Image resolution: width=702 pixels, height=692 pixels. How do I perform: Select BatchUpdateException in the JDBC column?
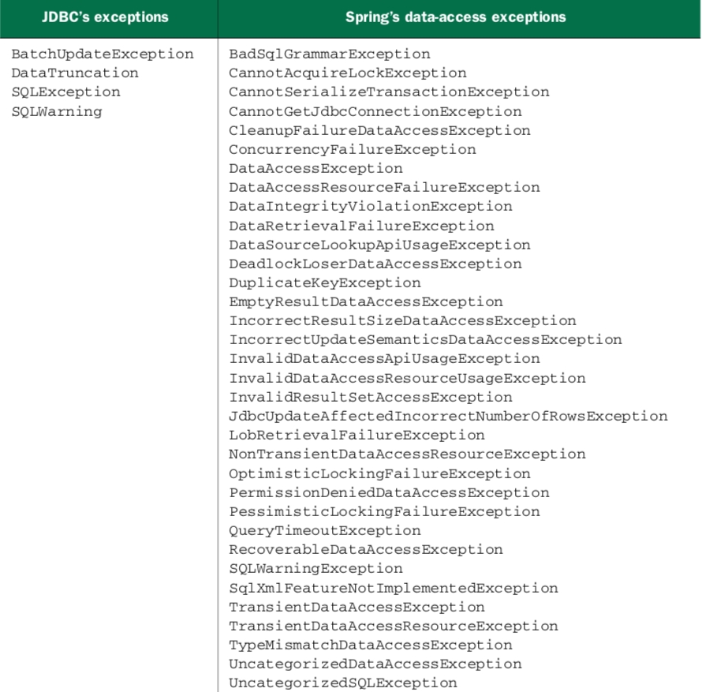click(x=103, y=54)
